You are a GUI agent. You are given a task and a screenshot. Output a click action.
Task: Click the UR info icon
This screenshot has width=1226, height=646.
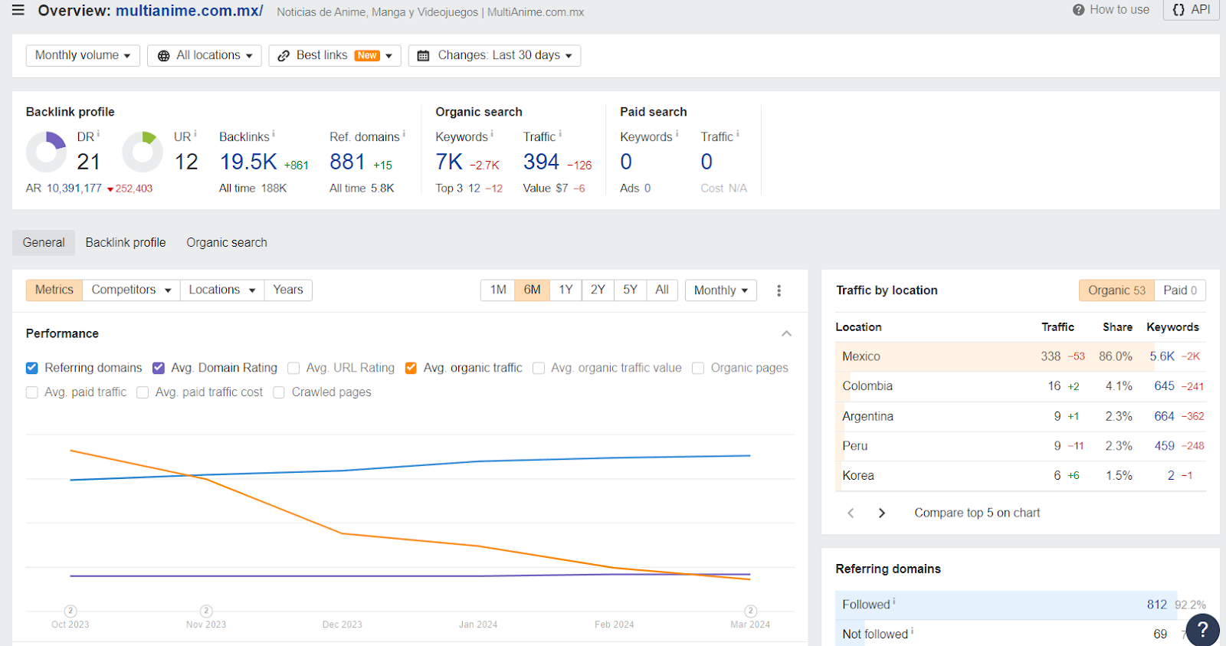(x=195, y=134)
